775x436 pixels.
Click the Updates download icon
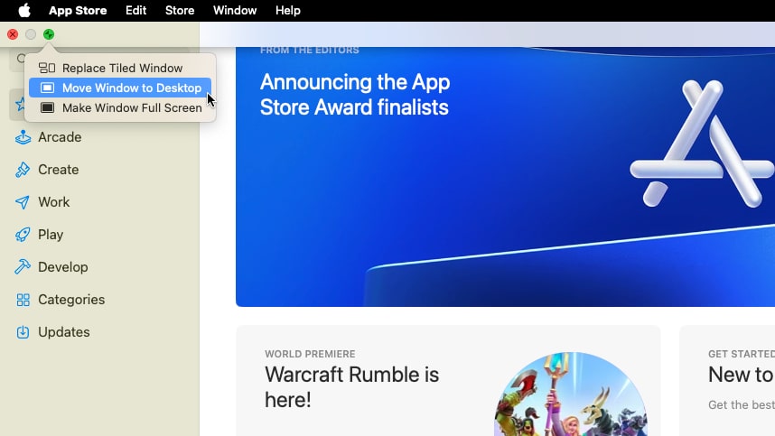click(x=23, y=332)
